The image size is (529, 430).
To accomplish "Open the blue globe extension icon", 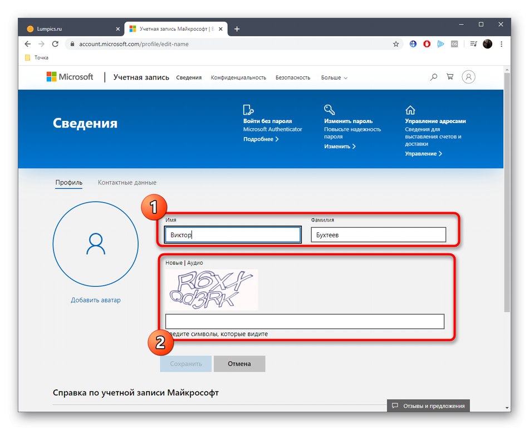I will pyautogui.click(x=413, y=44).
